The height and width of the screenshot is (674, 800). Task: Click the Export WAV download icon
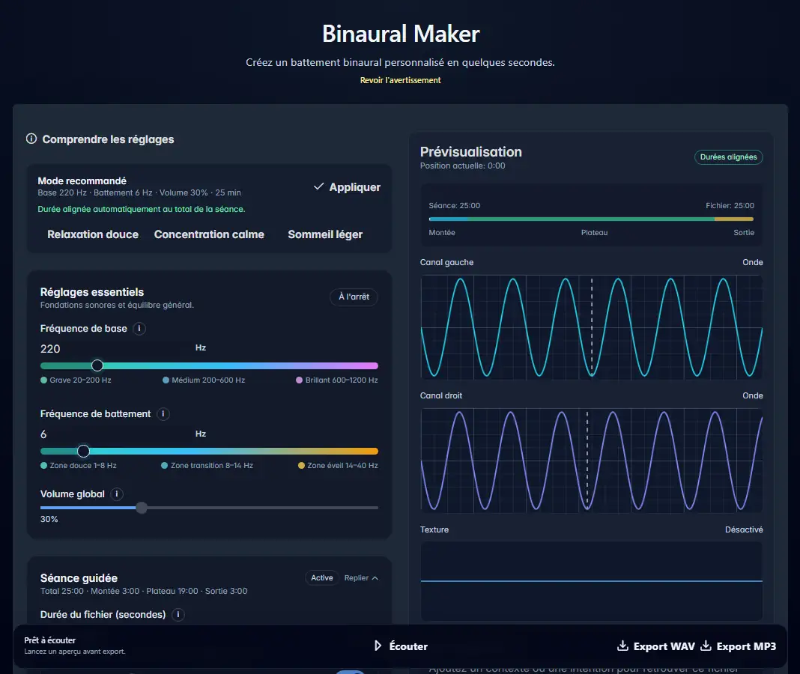coord(622,646)
